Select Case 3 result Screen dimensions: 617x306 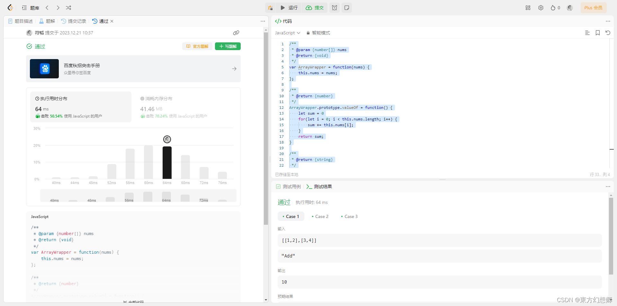tap(349, 216)
